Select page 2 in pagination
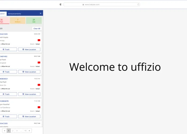 coord(13,131)
